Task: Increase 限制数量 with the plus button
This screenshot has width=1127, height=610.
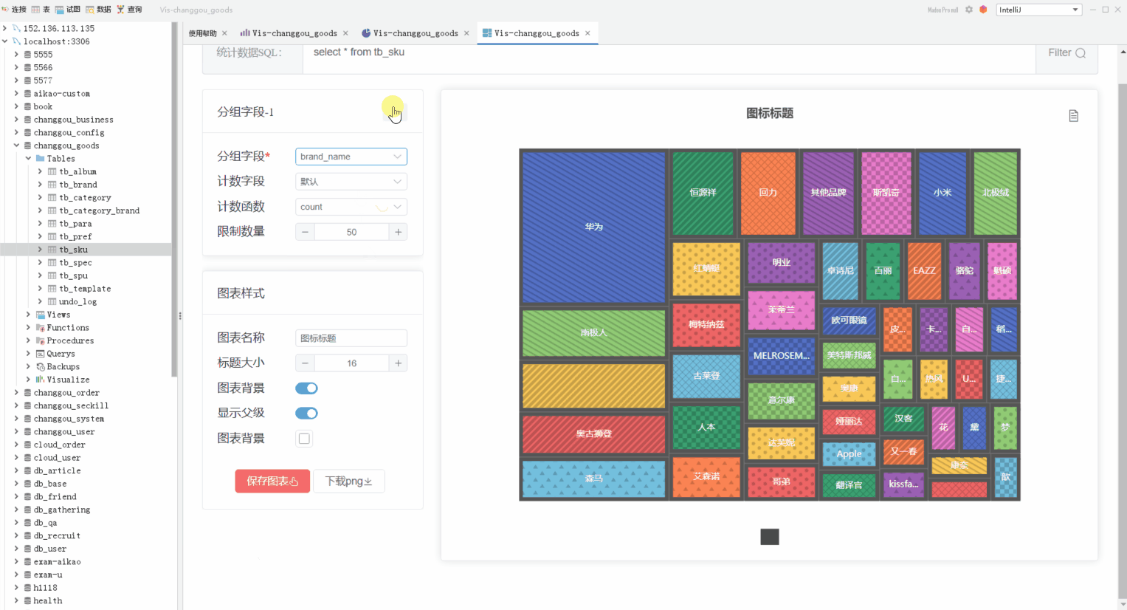Action: click(398, 232)
